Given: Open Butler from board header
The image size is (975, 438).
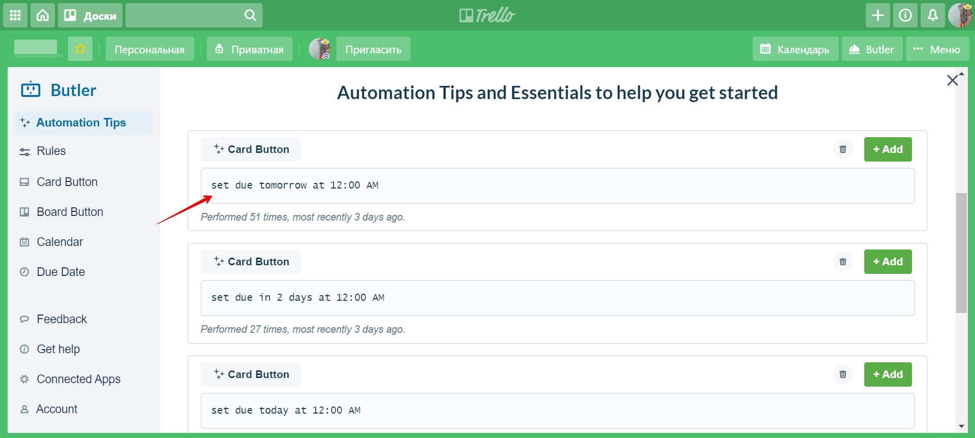Looking at the screenshot, I should [x=872, y=49].
